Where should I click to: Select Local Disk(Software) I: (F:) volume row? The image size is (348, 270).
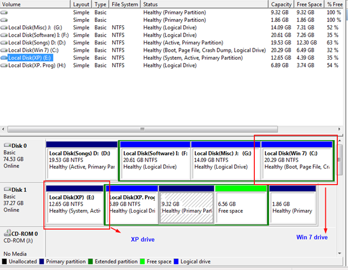point(171,35)
